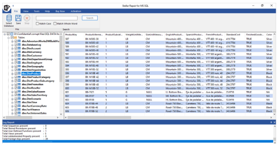The width and height of the screenshot is (279, 144).
Task: Open the Help menu
Action: 47,11
